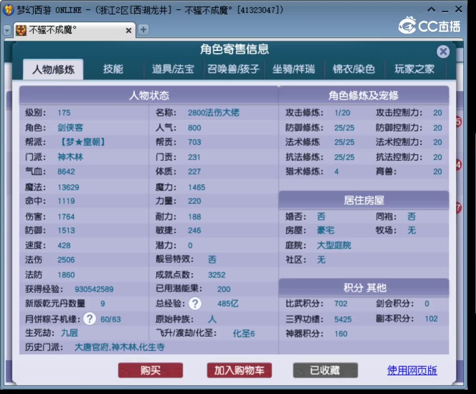Open the 月饼粽子机缘 help question mark
The height and width of the screenshot is (394, 476).
click(89, 319)
